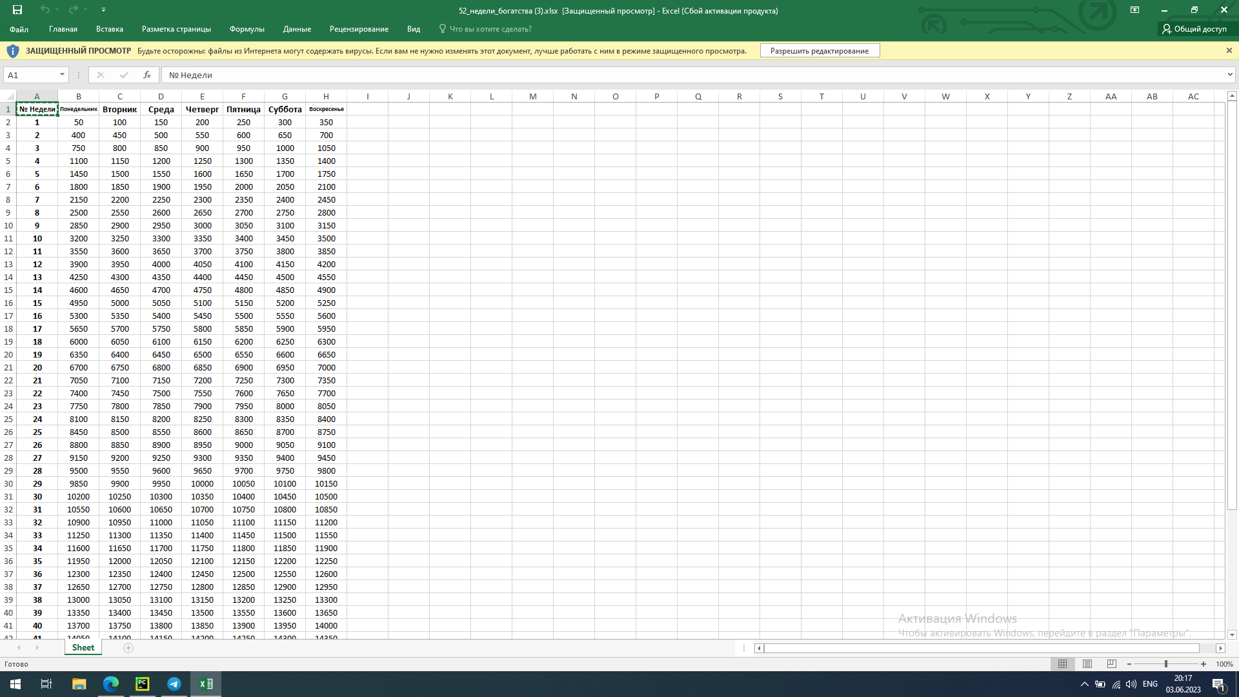1239x697 pixels.
Task: Open PyCharm from the taskbar
Action: click(x=143, y=684)
